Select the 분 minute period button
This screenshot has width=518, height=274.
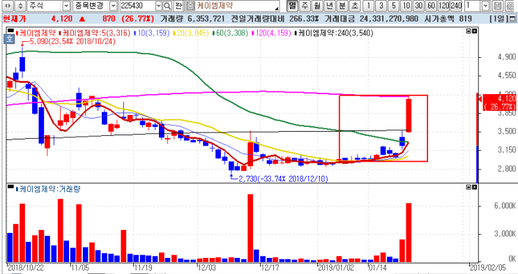click(x=342, y=6)
